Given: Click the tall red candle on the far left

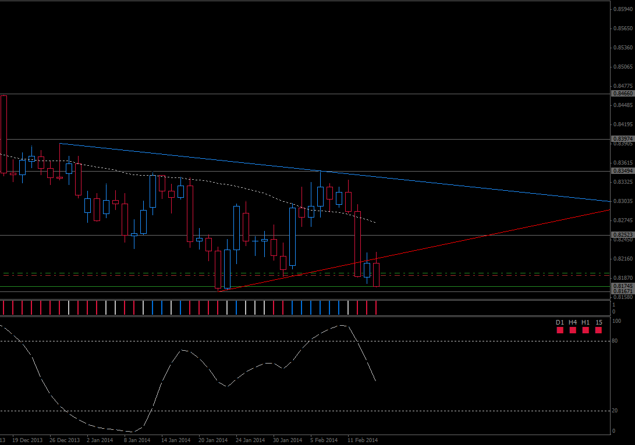Looking at the screenshot, I should 3,134.
